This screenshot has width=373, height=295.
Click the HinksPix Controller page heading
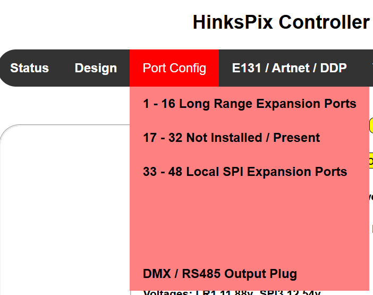(x=281, y=22)
